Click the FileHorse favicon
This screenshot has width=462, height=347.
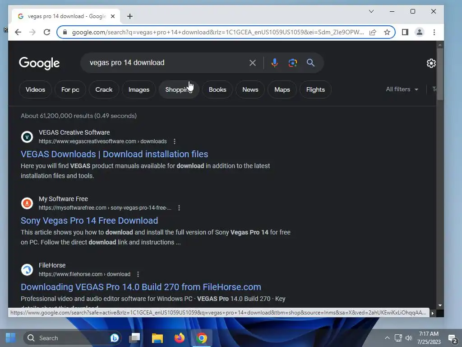tap(27, 270)
